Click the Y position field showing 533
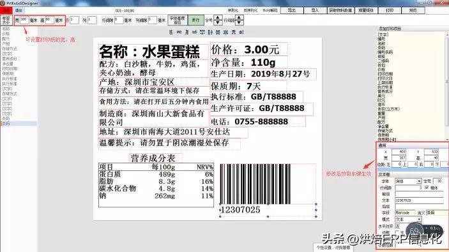Screen dimensions: 449x252 tap(431, 152)
